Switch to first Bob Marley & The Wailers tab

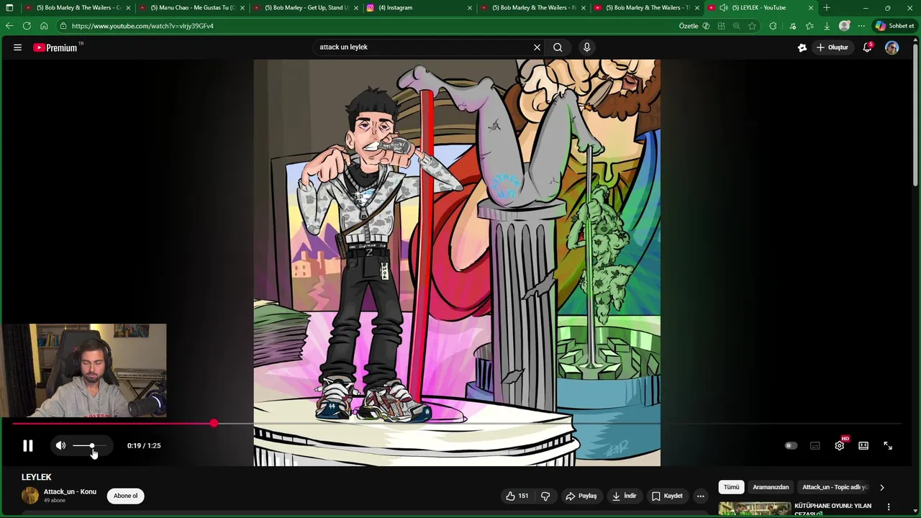click(x=78, y=8)
